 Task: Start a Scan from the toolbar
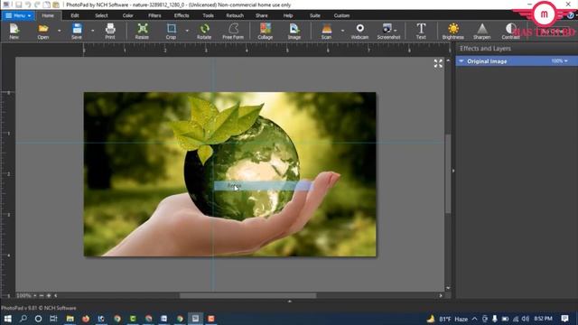pyautogui.click(x=326, y=31)
